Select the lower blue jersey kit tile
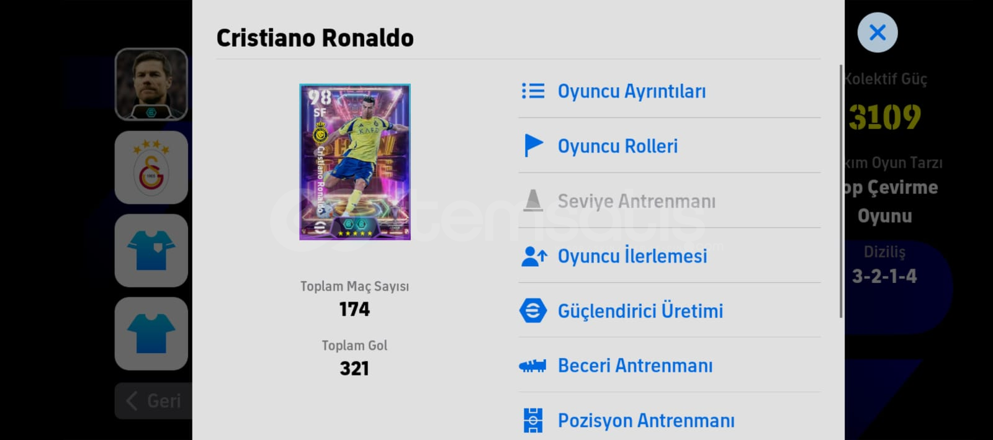 151,333
